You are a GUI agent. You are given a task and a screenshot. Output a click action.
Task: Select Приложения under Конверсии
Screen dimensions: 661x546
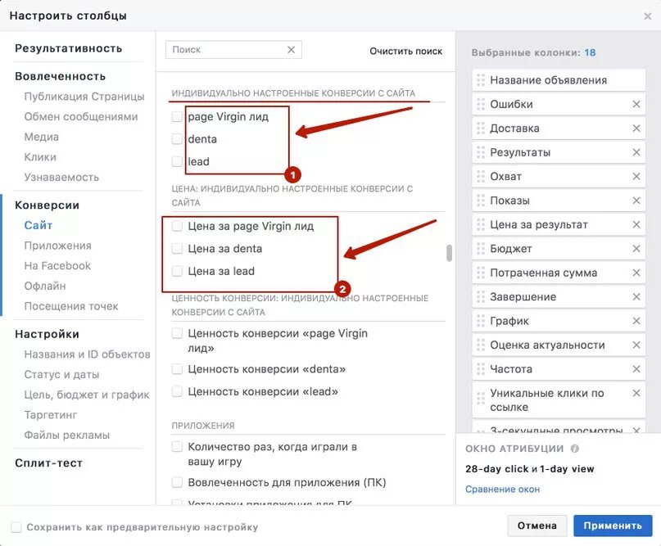[x=58, y=246]
